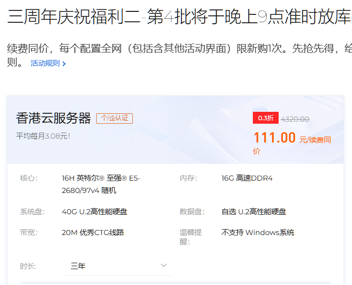Click the 核心: label
Viewport: 352px width, 285px height.
click(29, 178)
